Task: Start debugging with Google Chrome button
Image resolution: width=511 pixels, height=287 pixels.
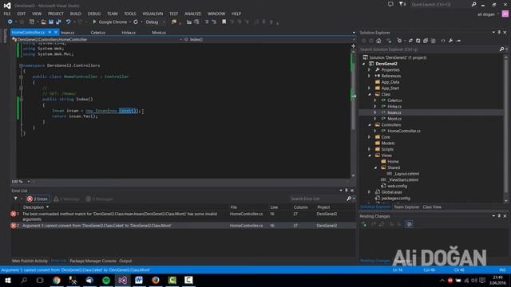Action: point(110,22)
